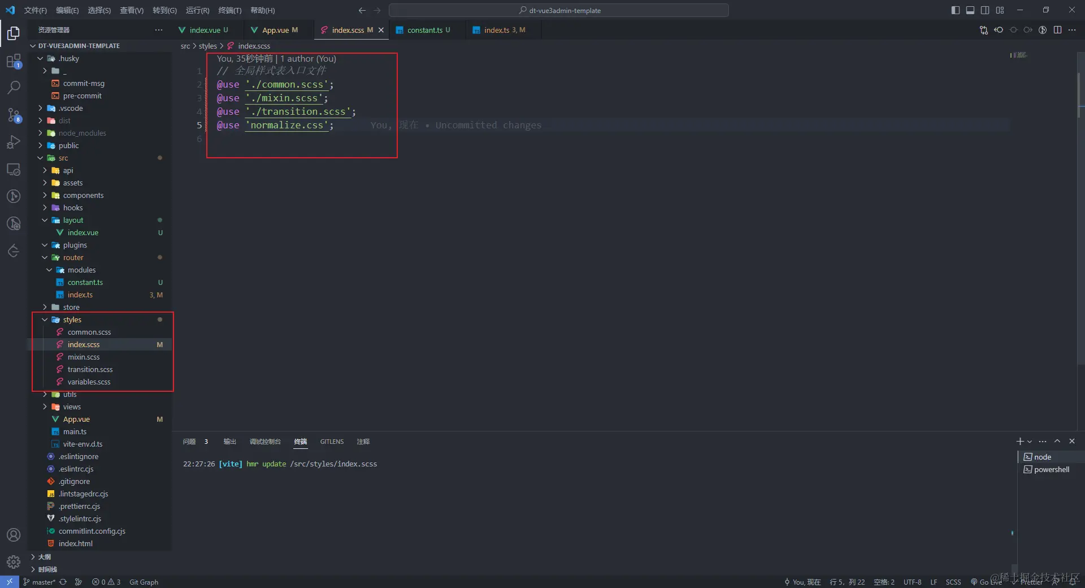Screen dimensions: 1085x588
Task: Click the new terminal plus icon
Action: (x=1020, y=441)
